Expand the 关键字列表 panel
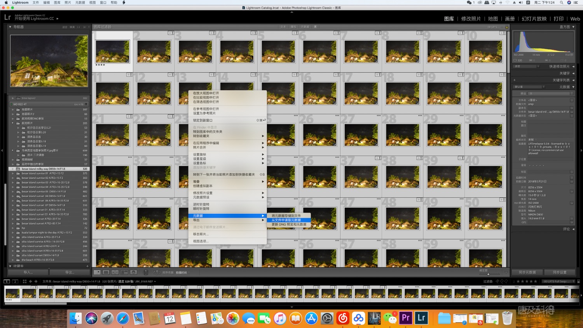The width and height of the screenshot is (583, 328). click(x=573, y=80)
